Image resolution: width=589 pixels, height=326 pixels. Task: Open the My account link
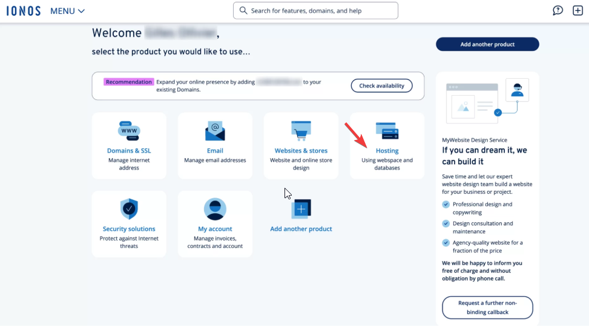pos(215,229)
